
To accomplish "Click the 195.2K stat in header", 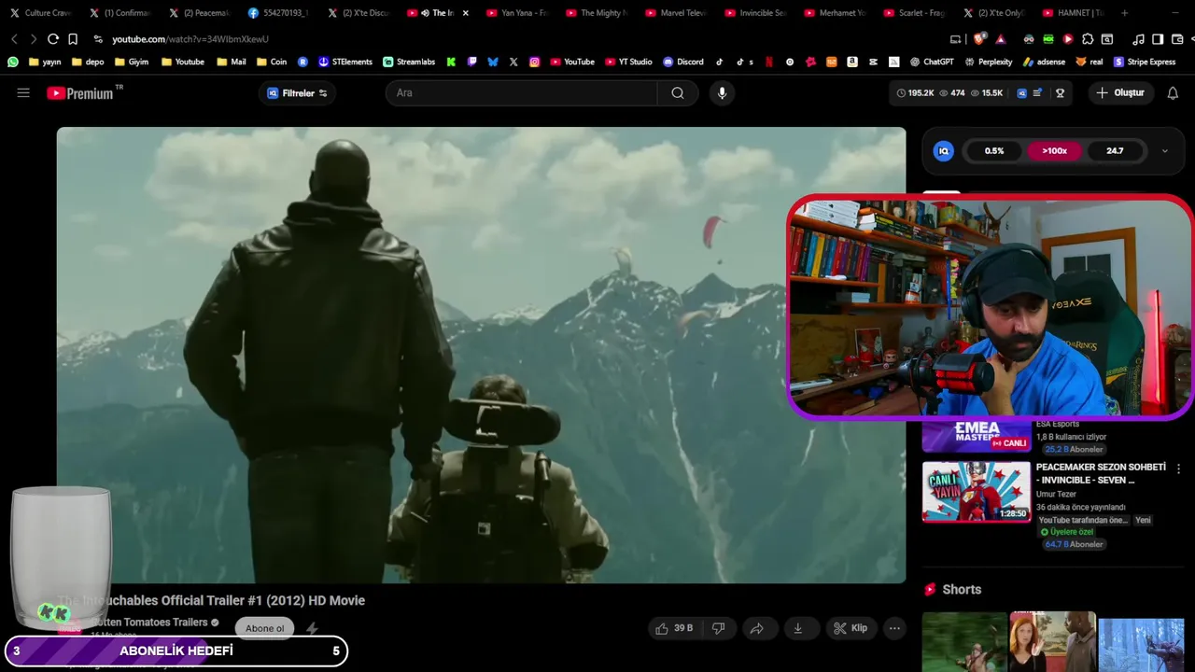I will 916,93.
